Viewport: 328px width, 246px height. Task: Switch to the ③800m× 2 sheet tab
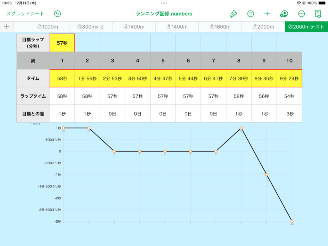[91, 27]
